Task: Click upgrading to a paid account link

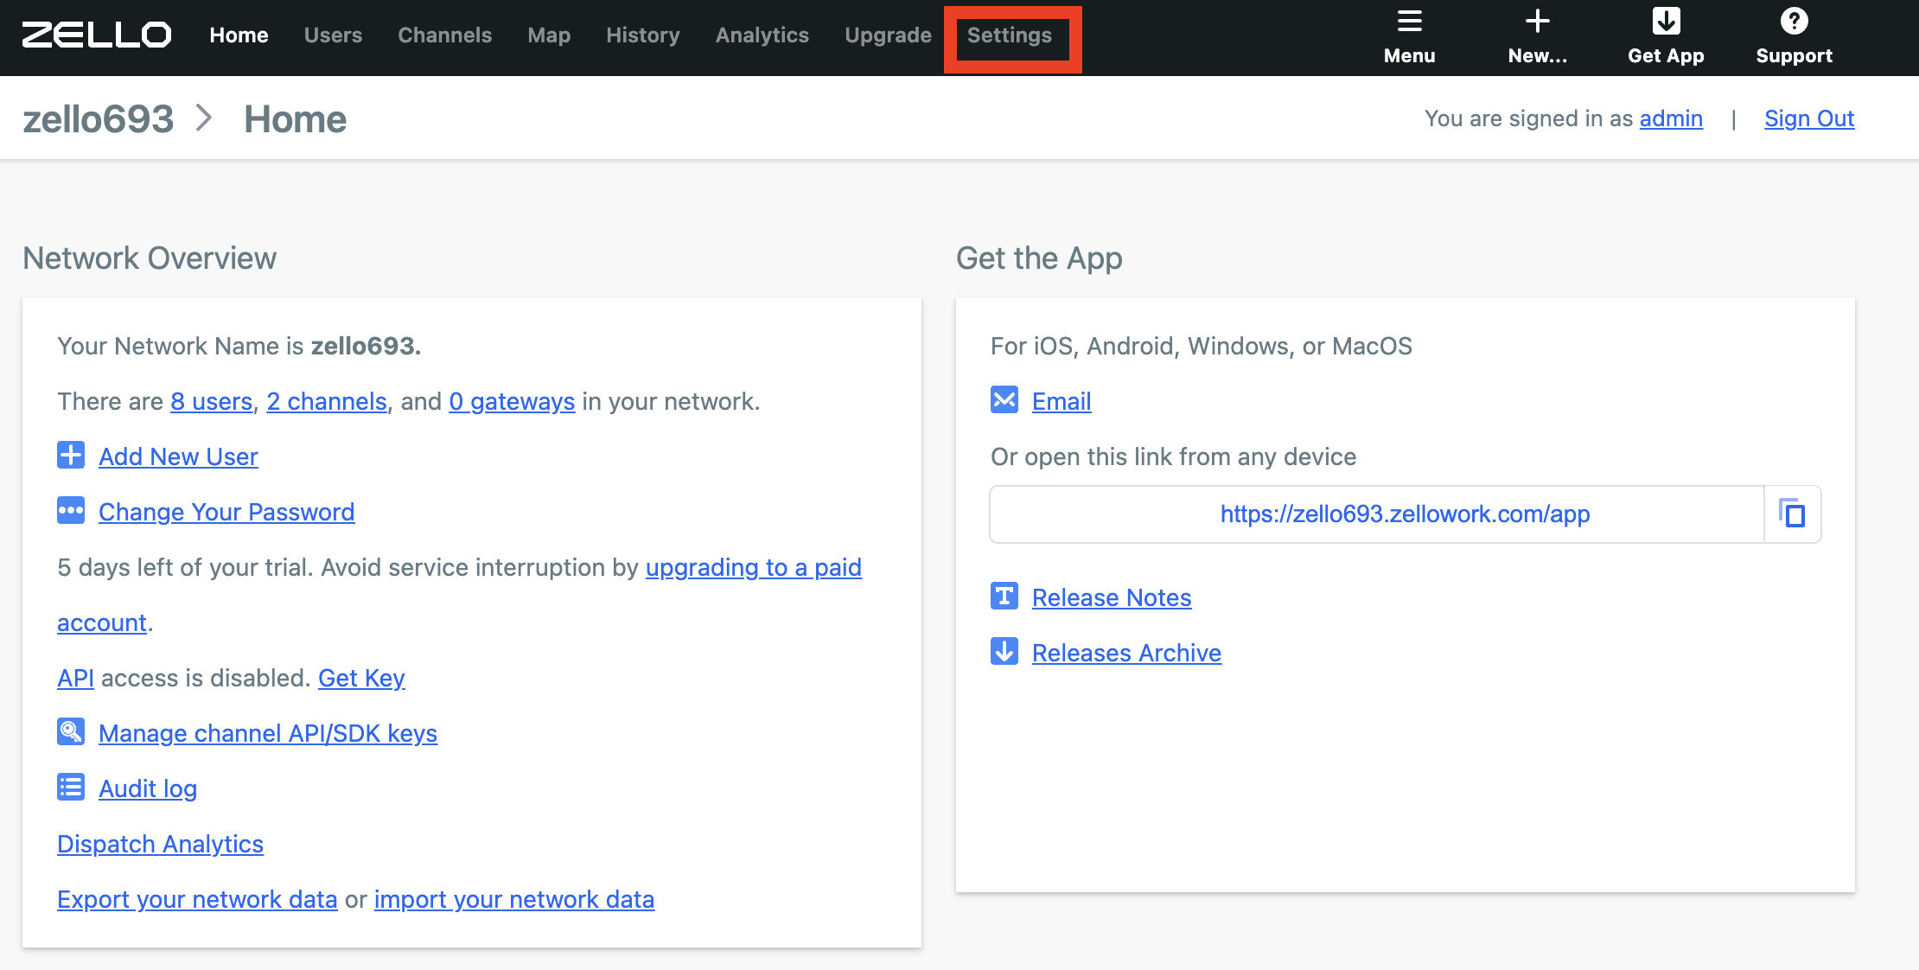Action: coord(753,567)
